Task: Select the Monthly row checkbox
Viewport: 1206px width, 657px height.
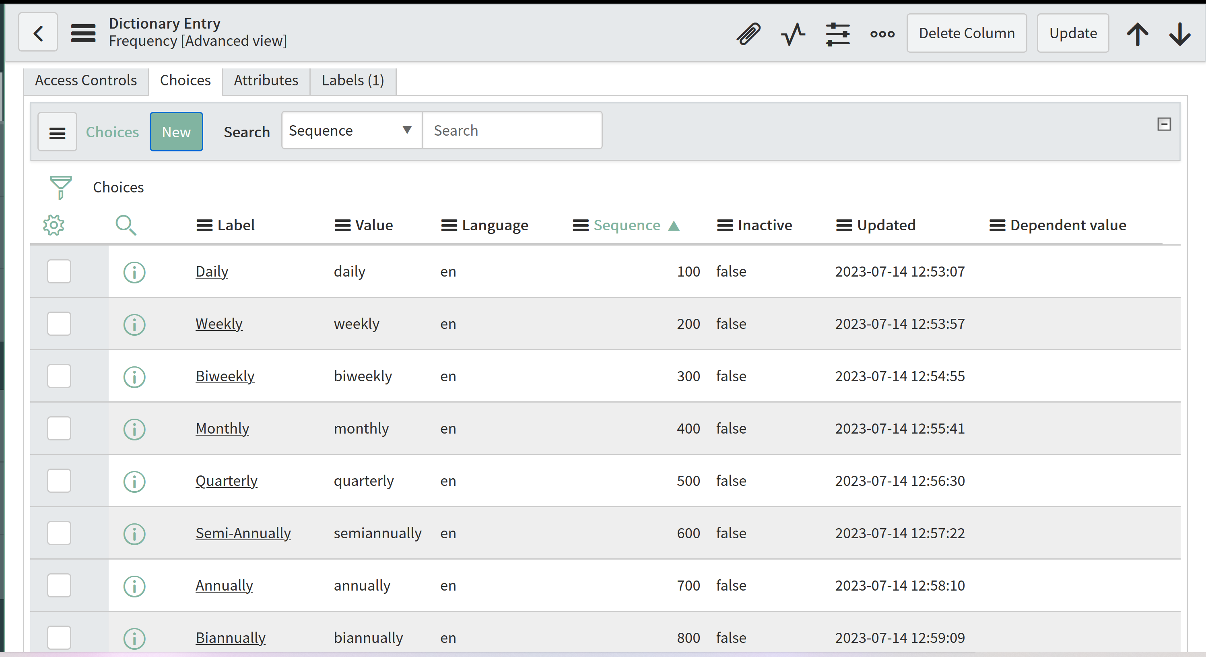Action: (59, 428)
